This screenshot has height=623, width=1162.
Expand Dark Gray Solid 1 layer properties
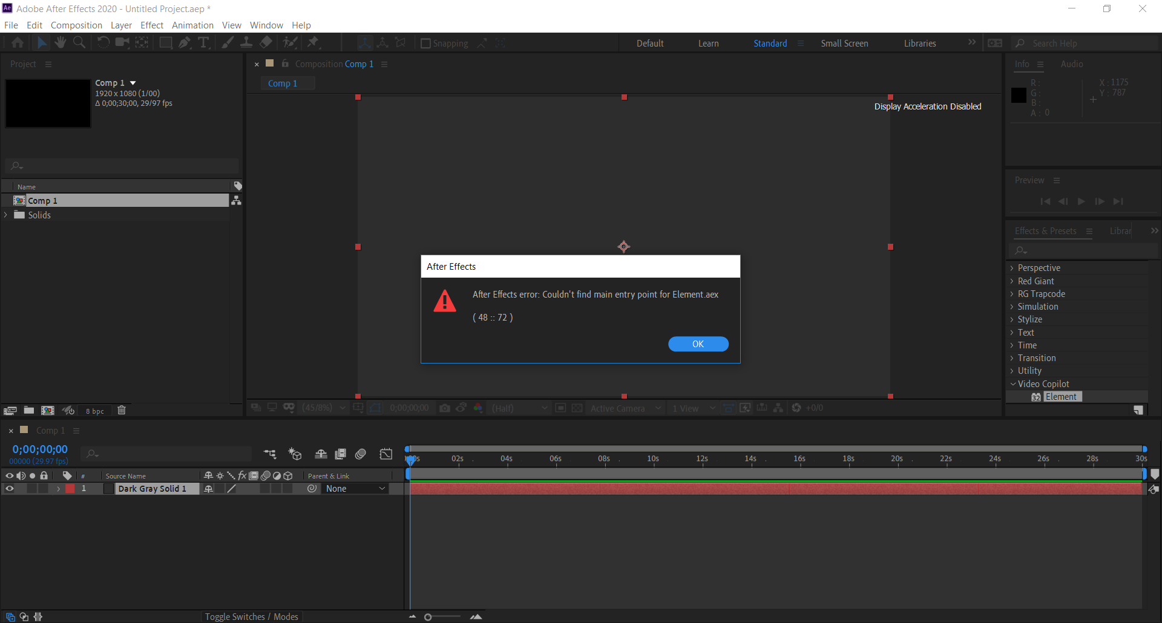[58, 489]
